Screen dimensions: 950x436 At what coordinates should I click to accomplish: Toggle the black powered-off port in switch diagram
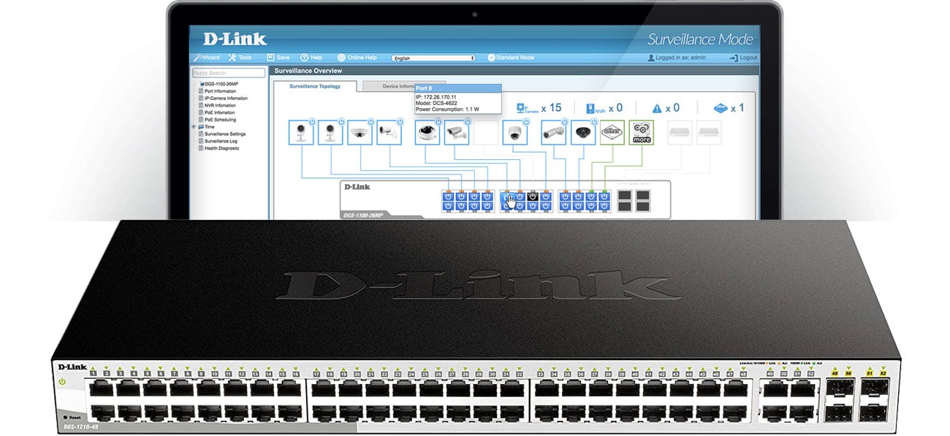[x=533, y=196]
